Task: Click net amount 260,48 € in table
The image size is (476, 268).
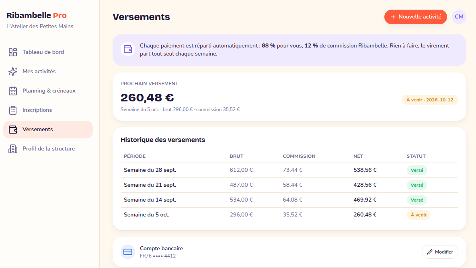Action: coord(365,215)
